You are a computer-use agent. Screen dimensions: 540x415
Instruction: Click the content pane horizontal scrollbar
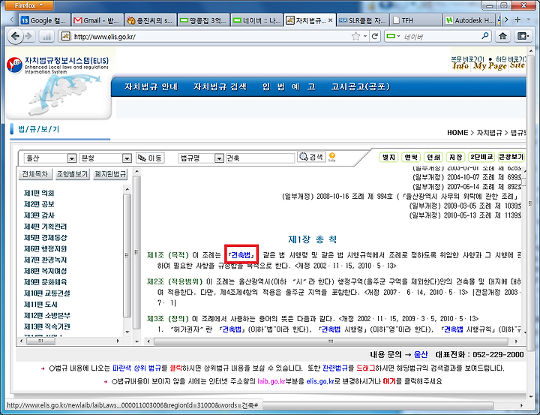(x=331, y=341)
